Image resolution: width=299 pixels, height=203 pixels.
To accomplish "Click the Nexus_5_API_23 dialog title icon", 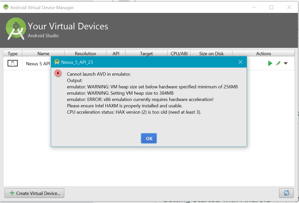I will [x=57, y=62].
